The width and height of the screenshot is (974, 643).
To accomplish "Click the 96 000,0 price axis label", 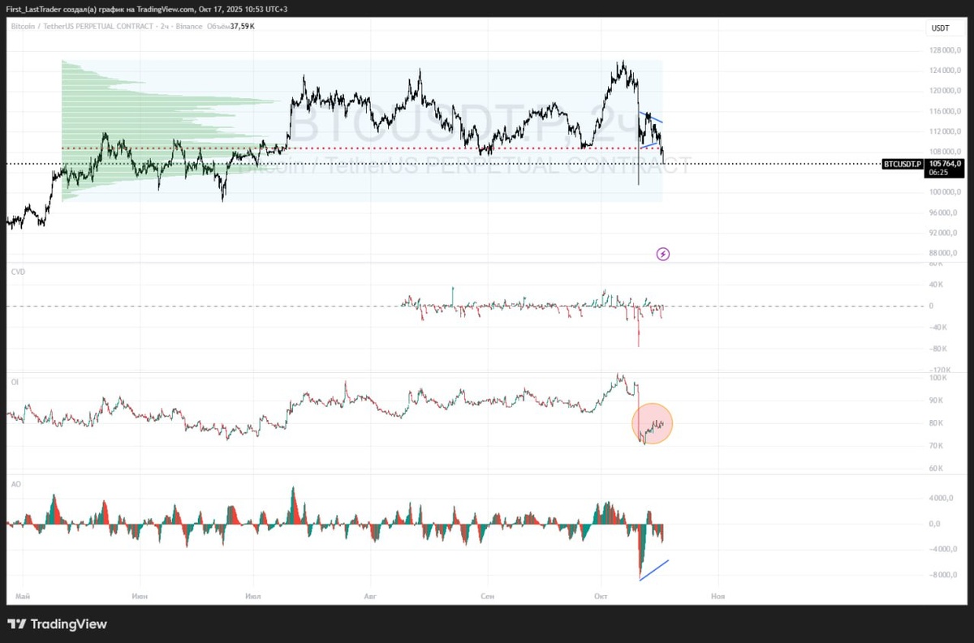I will [945, 212].
